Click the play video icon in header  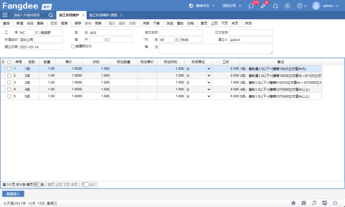tap(287, 6)
